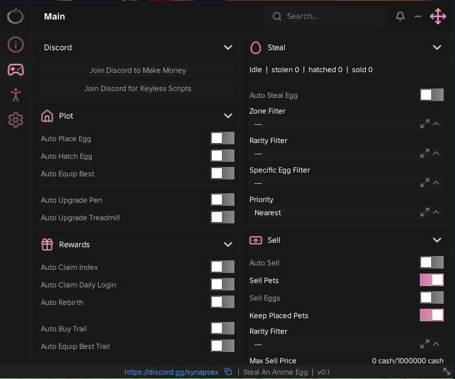Toggle Sell Eggs on
455x379 pixels.
click(x=432, y=297)
